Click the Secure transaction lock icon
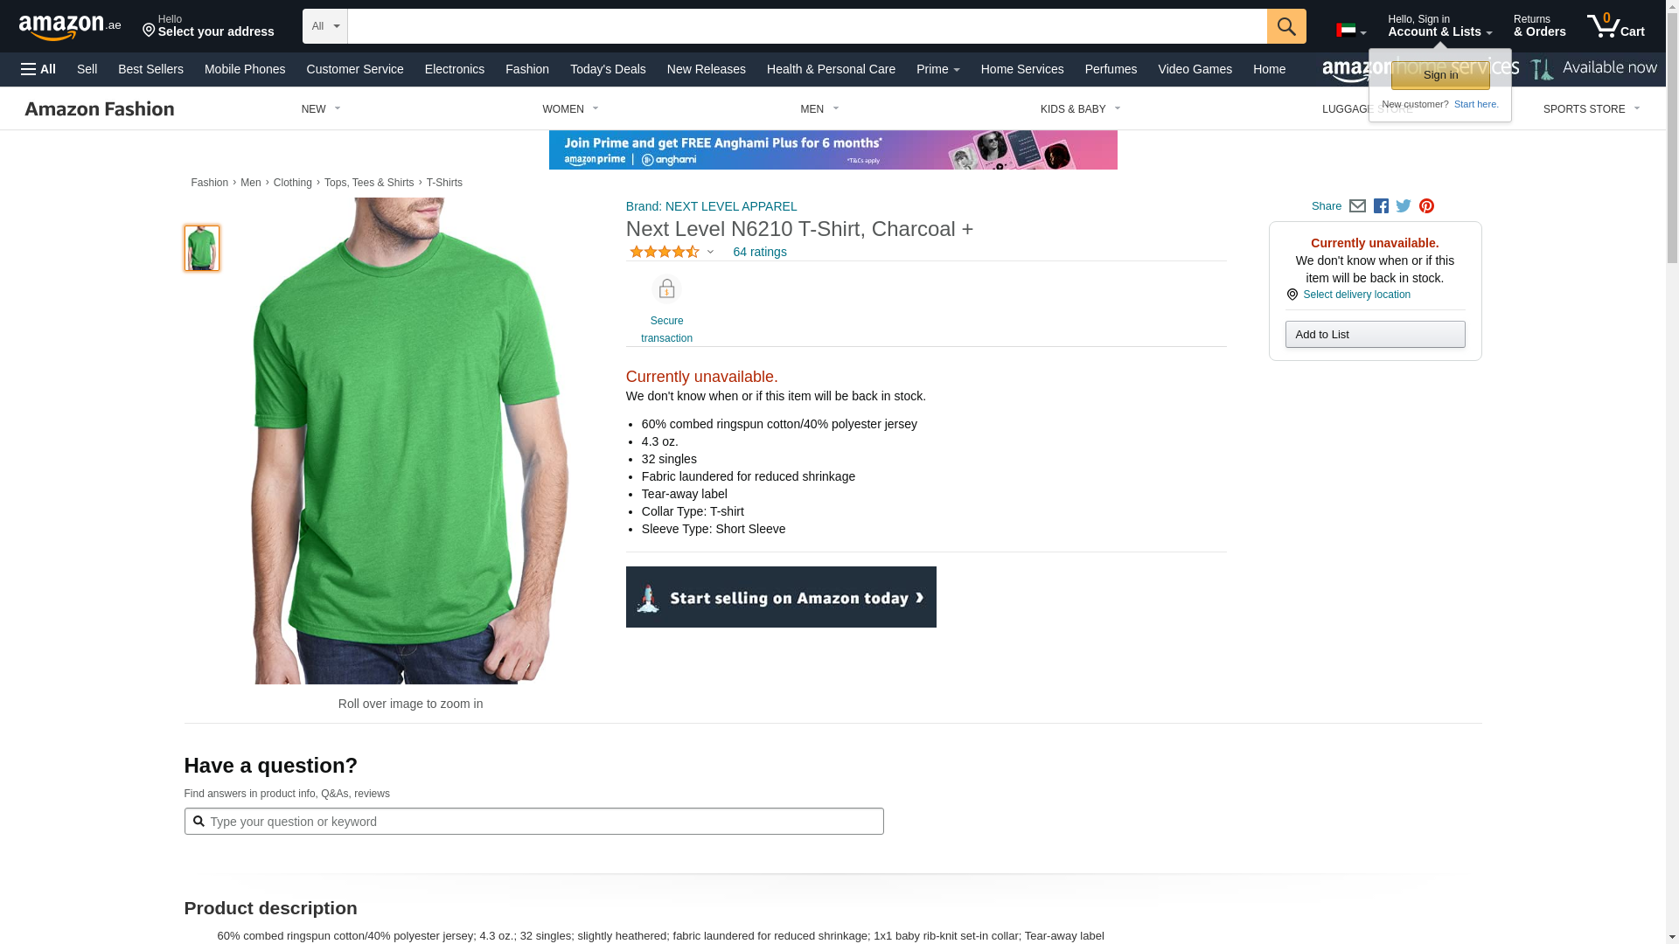1679x944 pixels. click(x=666, y=289)
